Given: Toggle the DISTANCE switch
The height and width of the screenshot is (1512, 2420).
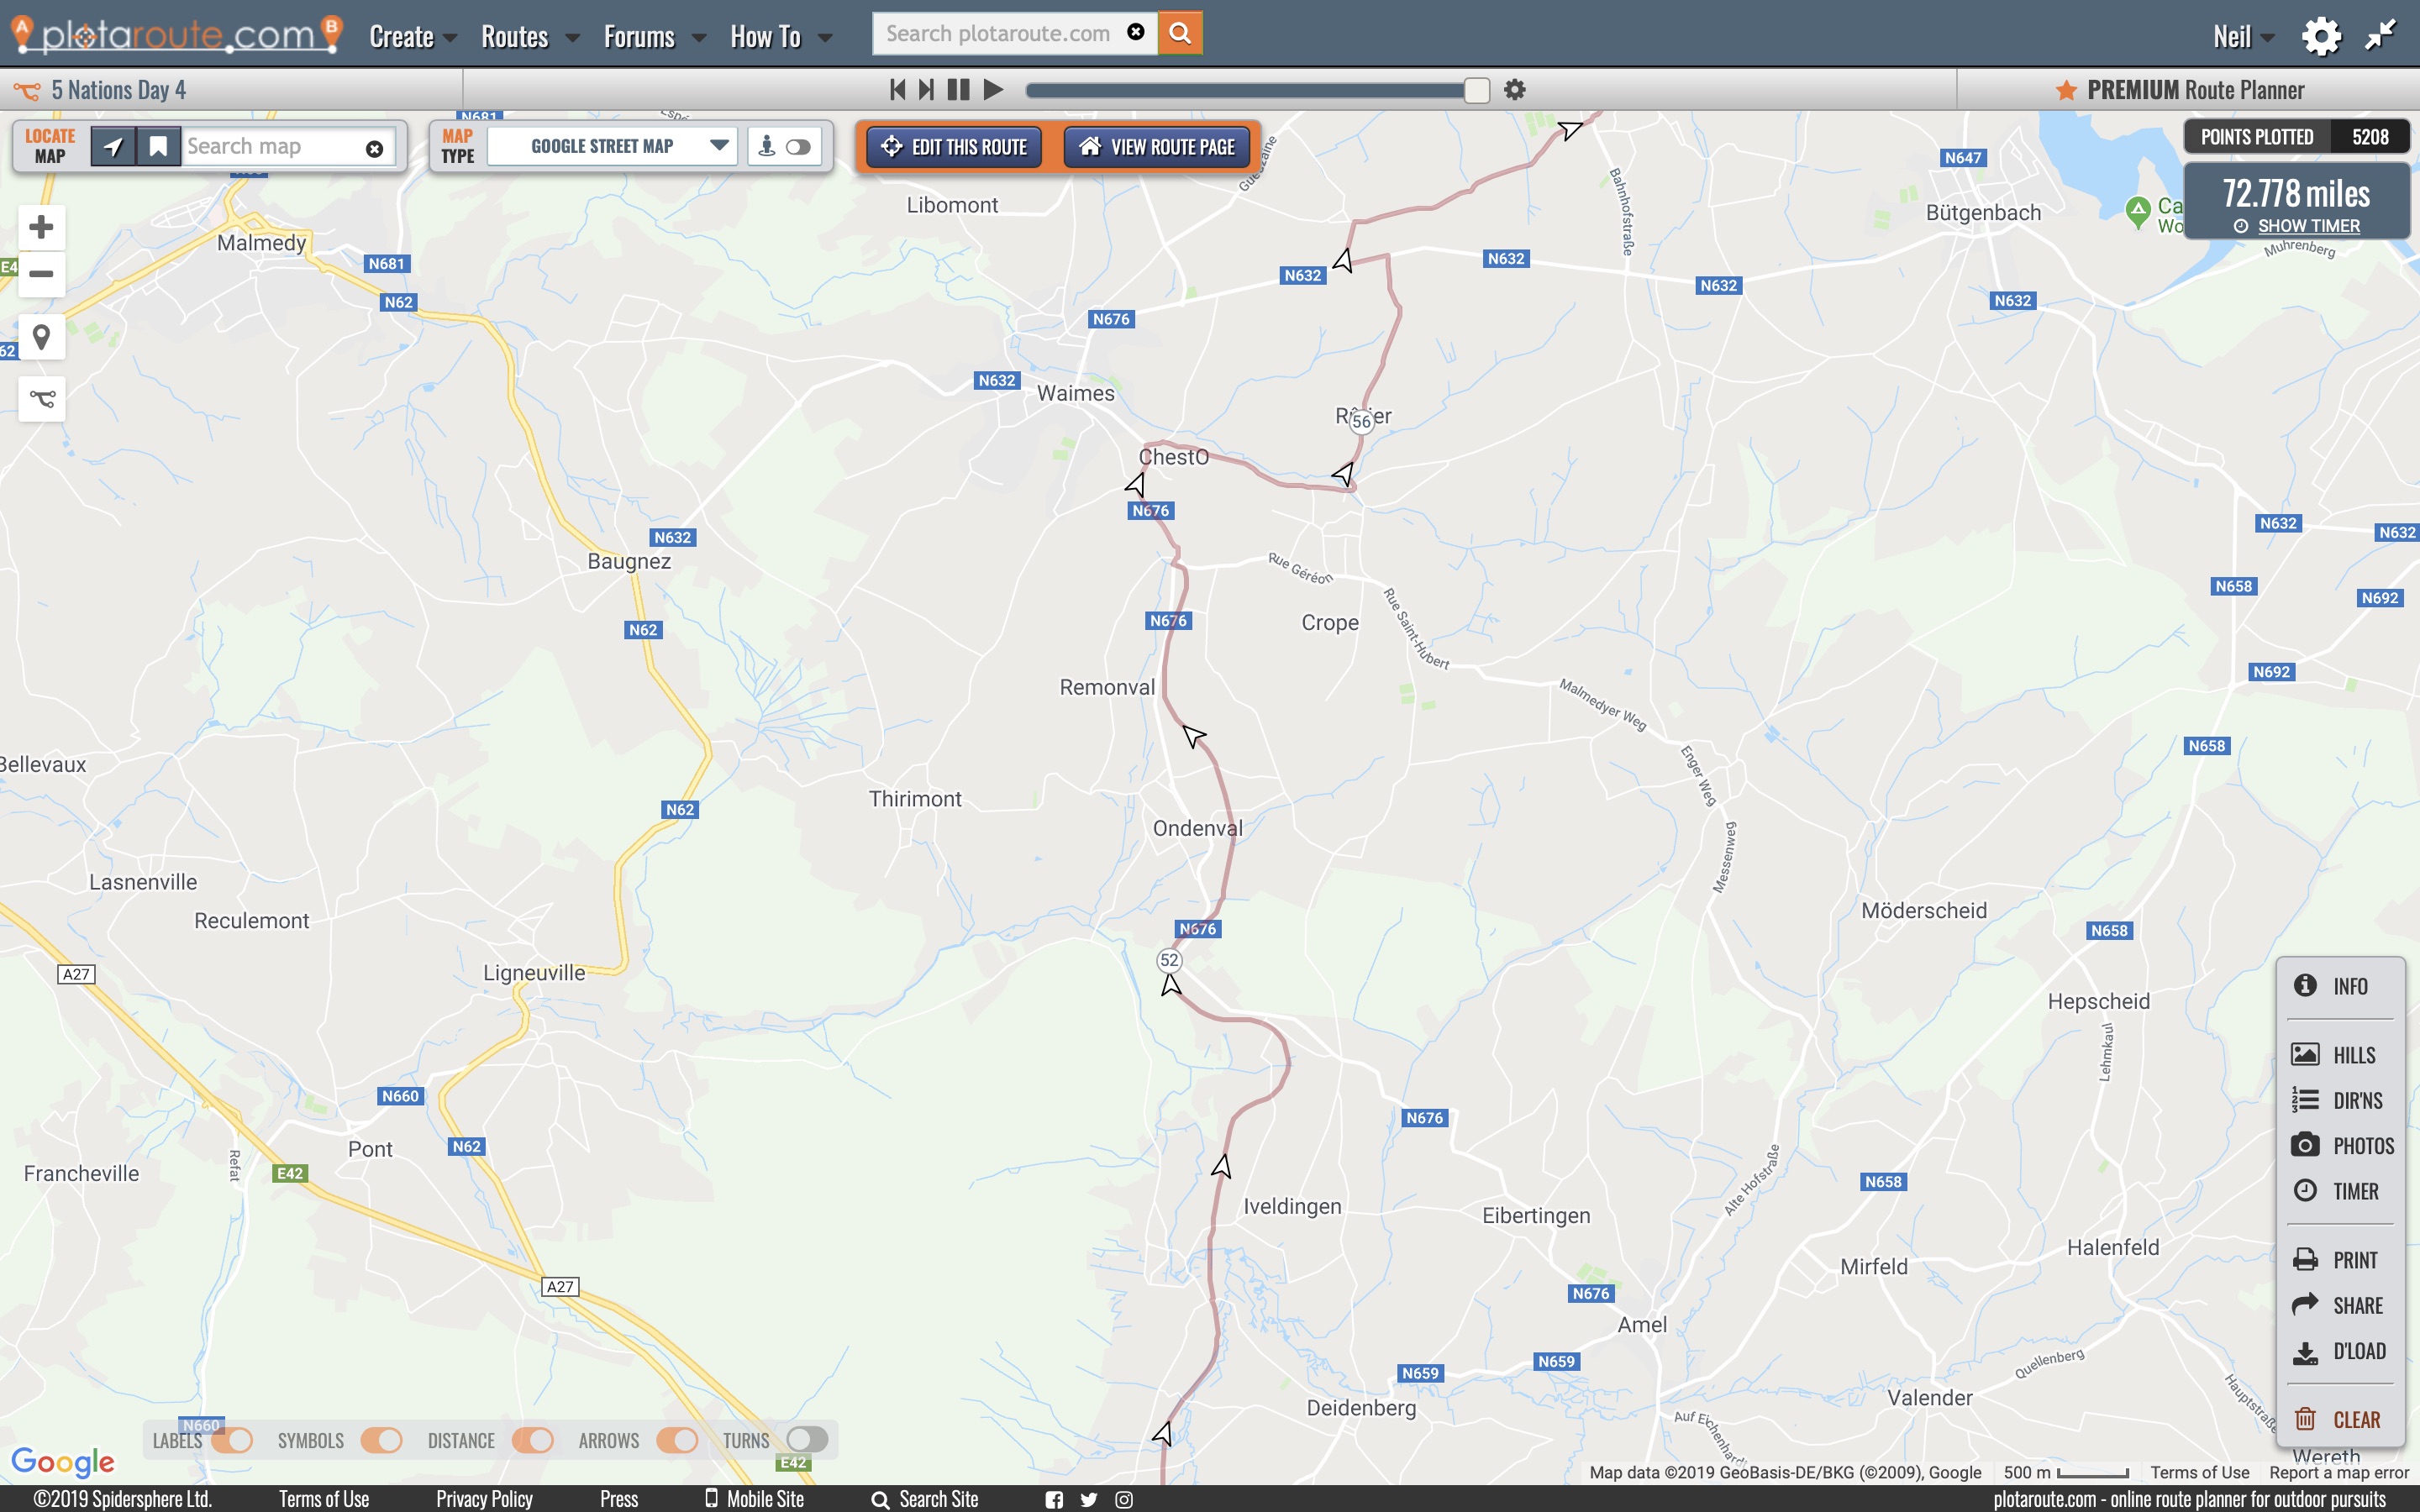Looking at the screenshot, I should click(x=532, y=1440).
